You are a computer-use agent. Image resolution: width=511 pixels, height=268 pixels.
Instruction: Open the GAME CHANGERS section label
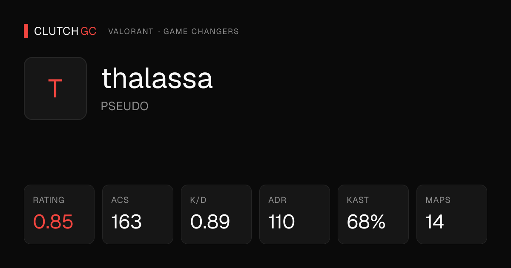tap(201, 31)
